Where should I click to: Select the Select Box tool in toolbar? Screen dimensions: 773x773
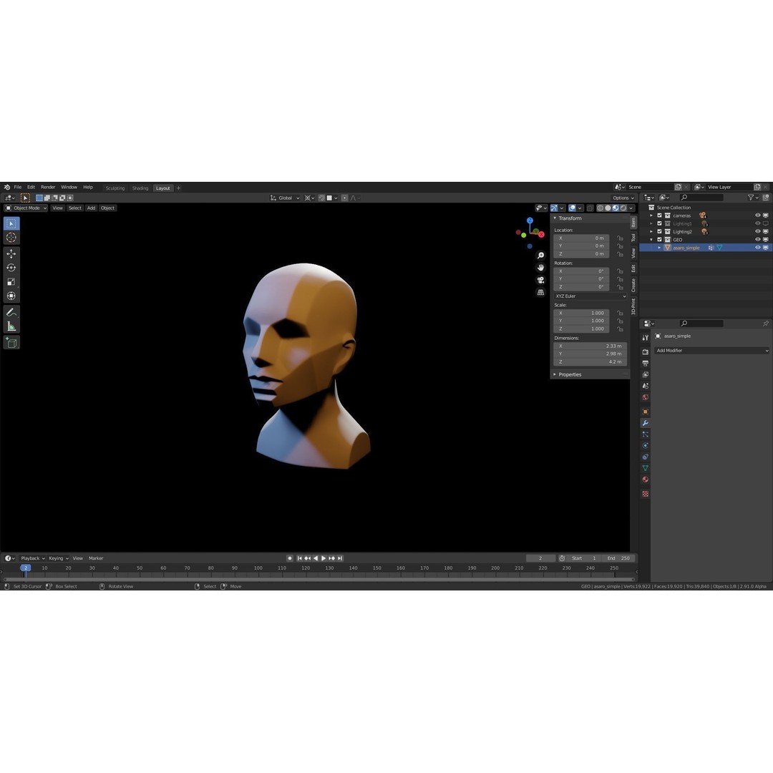coord(11,223)
